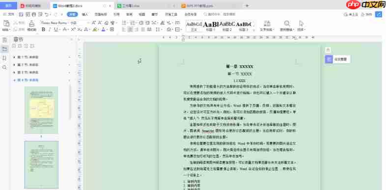This screenshot has width=386, height=190.
Task: Click the character border icon
Action: [112, 30]
